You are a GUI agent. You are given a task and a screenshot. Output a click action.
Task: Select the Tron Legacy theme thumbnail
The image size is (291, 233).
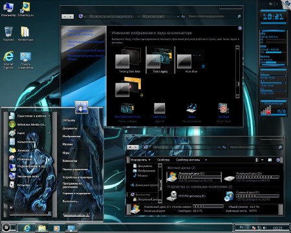[160, 60]
